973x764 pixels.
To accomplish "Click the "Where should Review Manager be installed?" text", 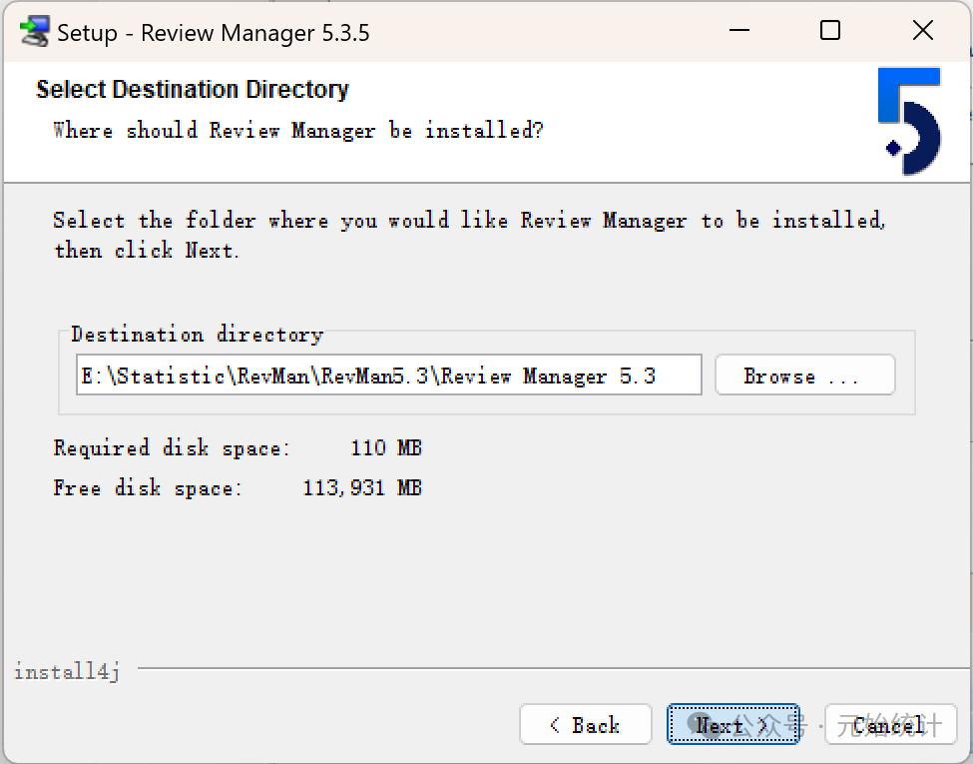I will [x=297, y=130].
